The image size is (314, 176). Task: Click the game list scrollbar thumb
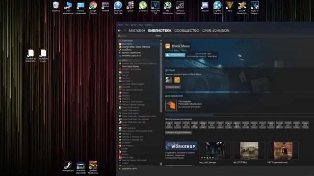(x=161, y=79)
